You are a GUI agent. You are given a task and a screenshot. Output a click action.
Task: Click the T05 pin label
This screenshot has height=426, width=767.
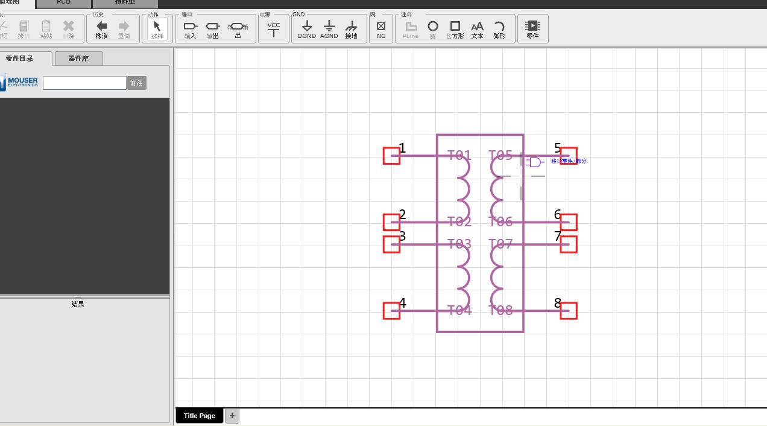(x=500, y=156)
